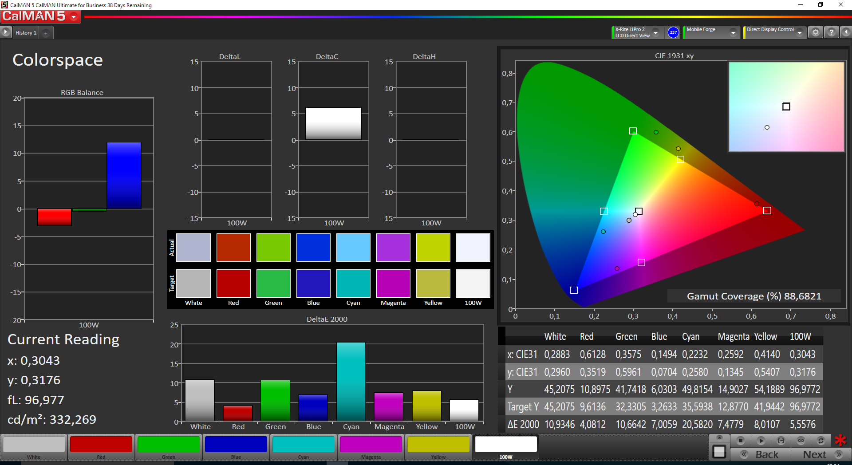Click Cyan ΔE 2000 value 20,5820

pos(697,425)
